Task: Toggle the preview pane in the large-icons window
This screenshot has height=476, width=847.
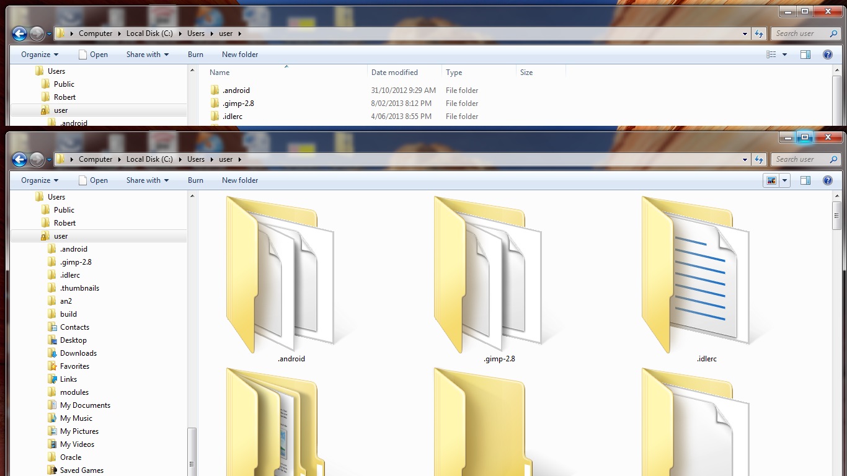Action: [x=805, y=180]
